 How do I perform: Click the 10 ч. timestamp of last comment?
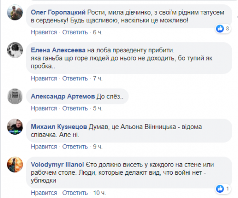[99, 193]
